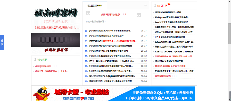Image resolution: width=231 pixels, height=101 pixels.
Task: Open the 城南故事 section heading
Action: (x=42, y=60)
